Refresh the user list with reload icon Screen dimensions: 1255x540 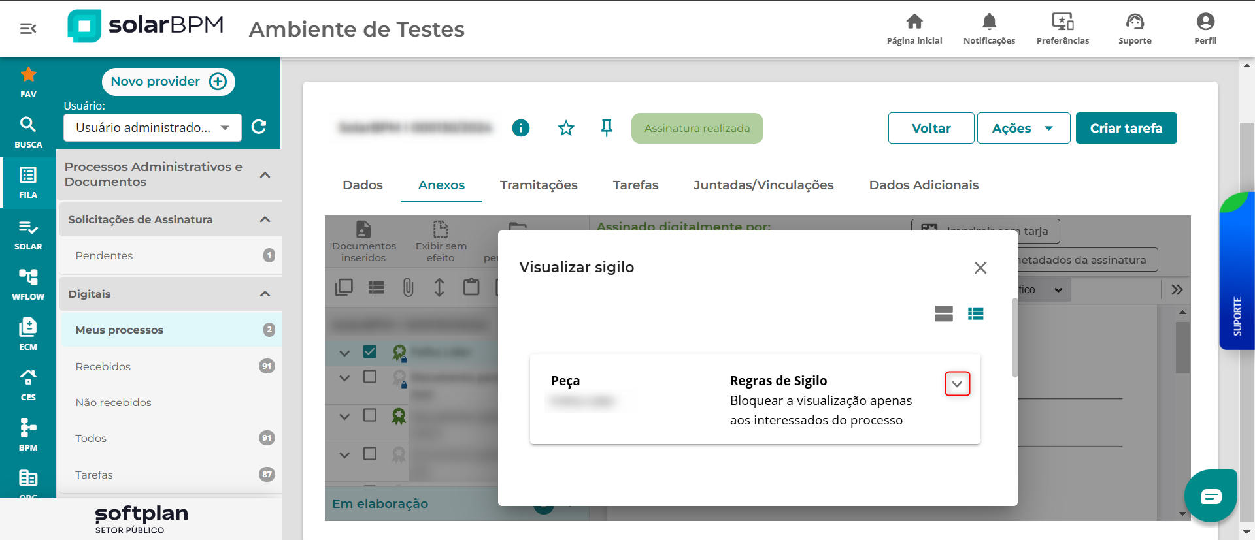[259, 127]
